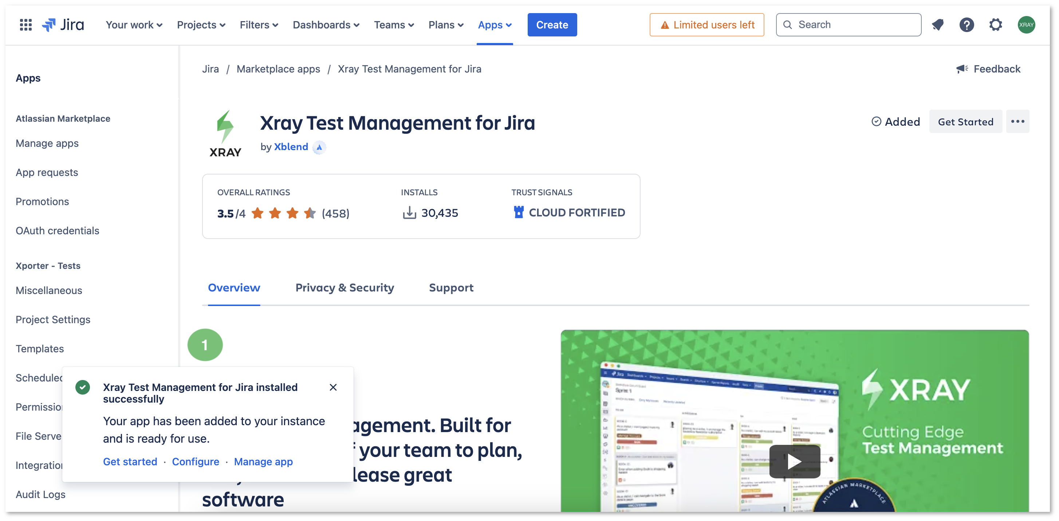Switch to the Support tab
The width and height of the screenshot is (1059, 521).
tap(451, 288)
